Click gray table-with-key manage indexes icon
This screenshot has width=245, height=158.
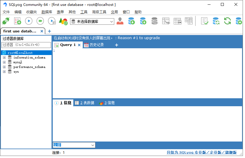189,21
